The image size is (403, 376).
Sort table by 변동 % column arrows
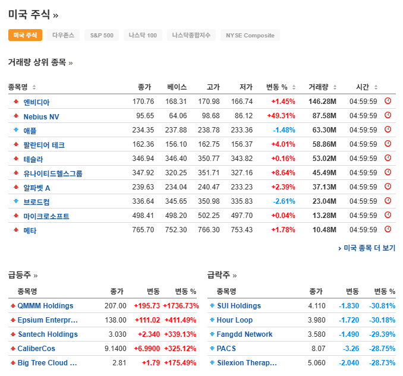(x=294, y=87)
